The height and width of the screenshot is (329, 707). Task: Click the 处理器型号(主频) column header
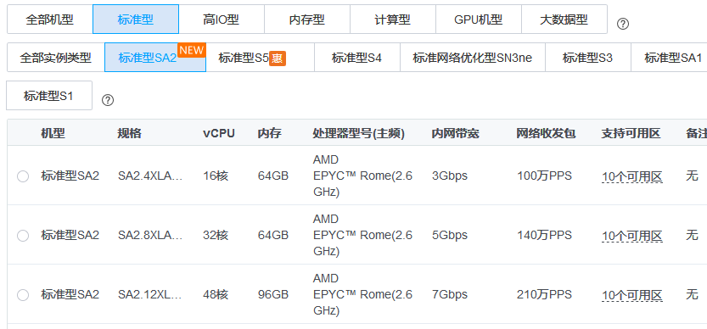pyautogui.click(x=358, y=133)
